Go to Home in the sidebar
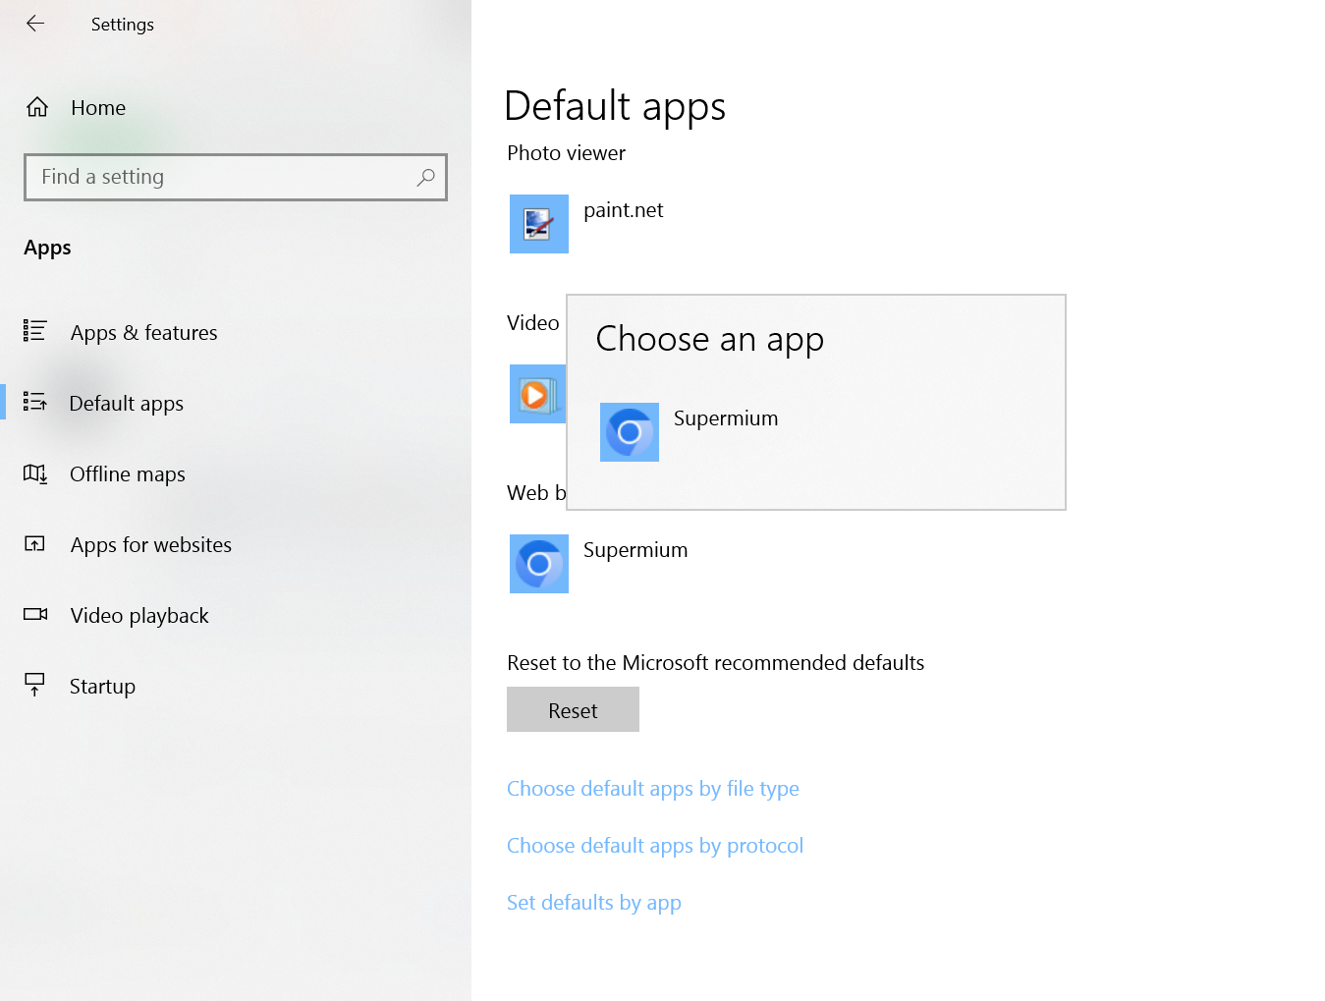 pos(97,108)
